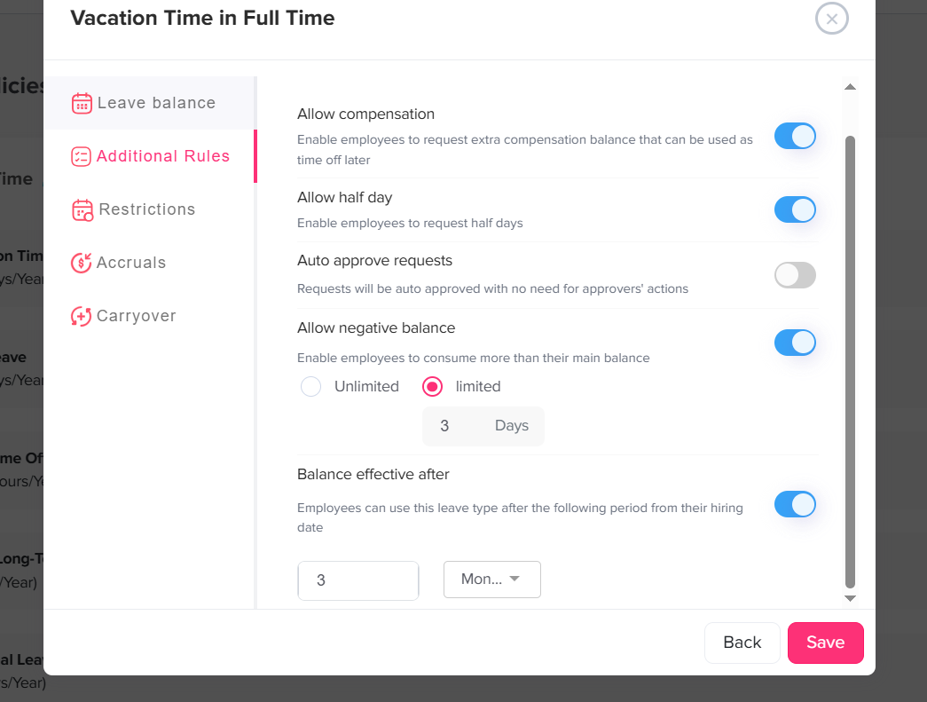Screen dimensions: 927x702
Task: Close the Vacation Time dialog
Action: pos(831,19)
